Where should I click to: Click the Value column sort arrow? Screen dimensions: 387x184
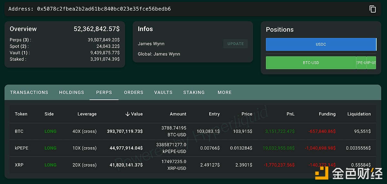(128, 114)
